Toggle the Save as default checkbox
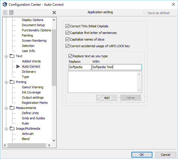178x159 pixels. click(145, 13)
